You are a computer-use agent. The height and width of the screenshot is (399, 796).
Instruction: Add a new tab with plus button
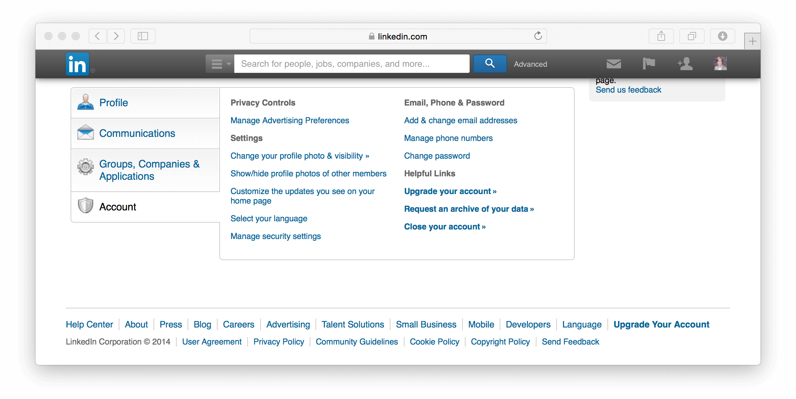point(752,42)
